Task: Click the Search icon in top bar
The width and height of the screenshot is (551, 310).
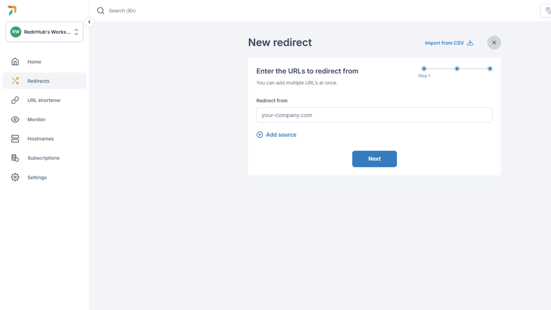Action: coord(100,11)
